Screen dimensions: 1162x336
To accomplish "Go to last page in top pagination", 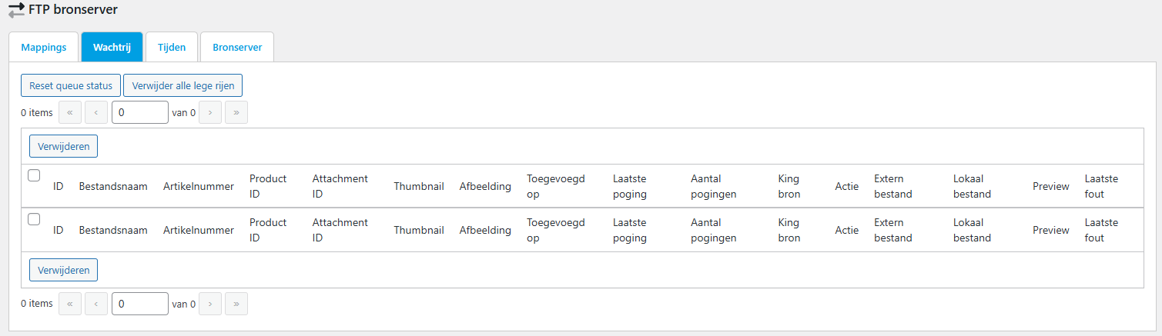I will click(236, 112).
